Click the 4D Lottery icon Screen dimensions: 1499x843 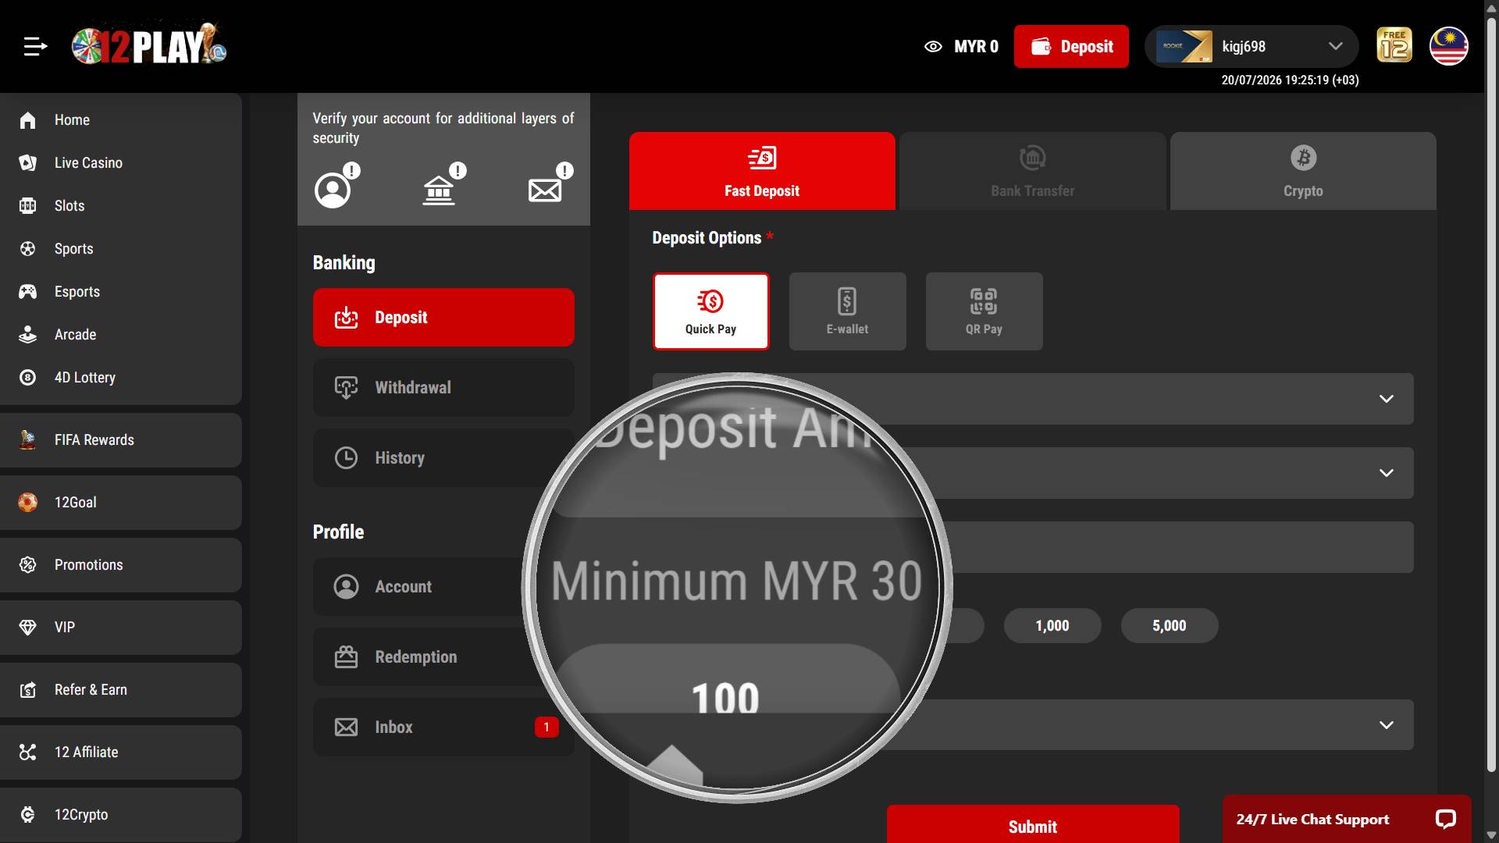click(x=28, y=378)
